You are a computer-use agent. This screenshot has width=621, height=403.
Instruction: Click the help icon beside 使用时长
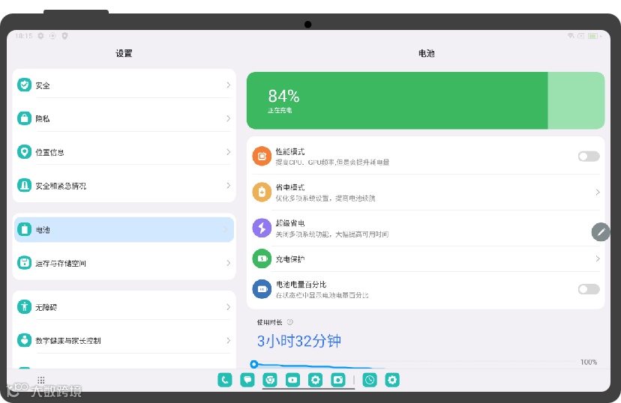(290, 322)
